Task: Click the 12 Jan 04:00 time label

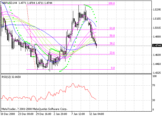Action: tap(97, 114)
